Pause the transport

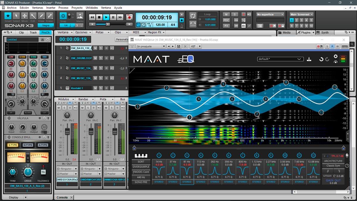tap(113, 18)
